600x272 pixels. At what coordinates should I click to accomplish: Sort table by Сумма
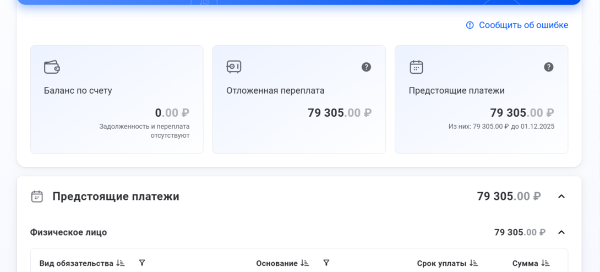pyautogui.click(x=546, y=263)
